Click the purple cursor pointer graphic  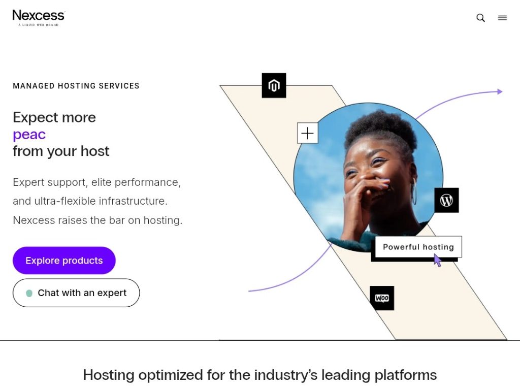point(437,261)
